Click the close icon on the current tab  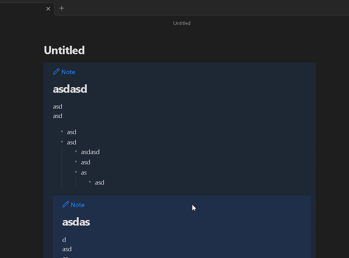[x=48, y=9]
